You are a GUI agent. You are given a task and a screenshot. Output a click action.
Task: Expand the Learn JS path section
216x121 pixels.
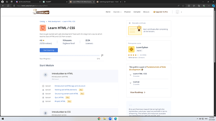(x=131, y=83)
